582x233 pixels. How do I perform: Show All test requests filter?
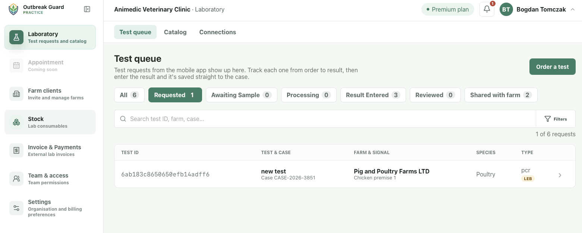coord(129,95)
